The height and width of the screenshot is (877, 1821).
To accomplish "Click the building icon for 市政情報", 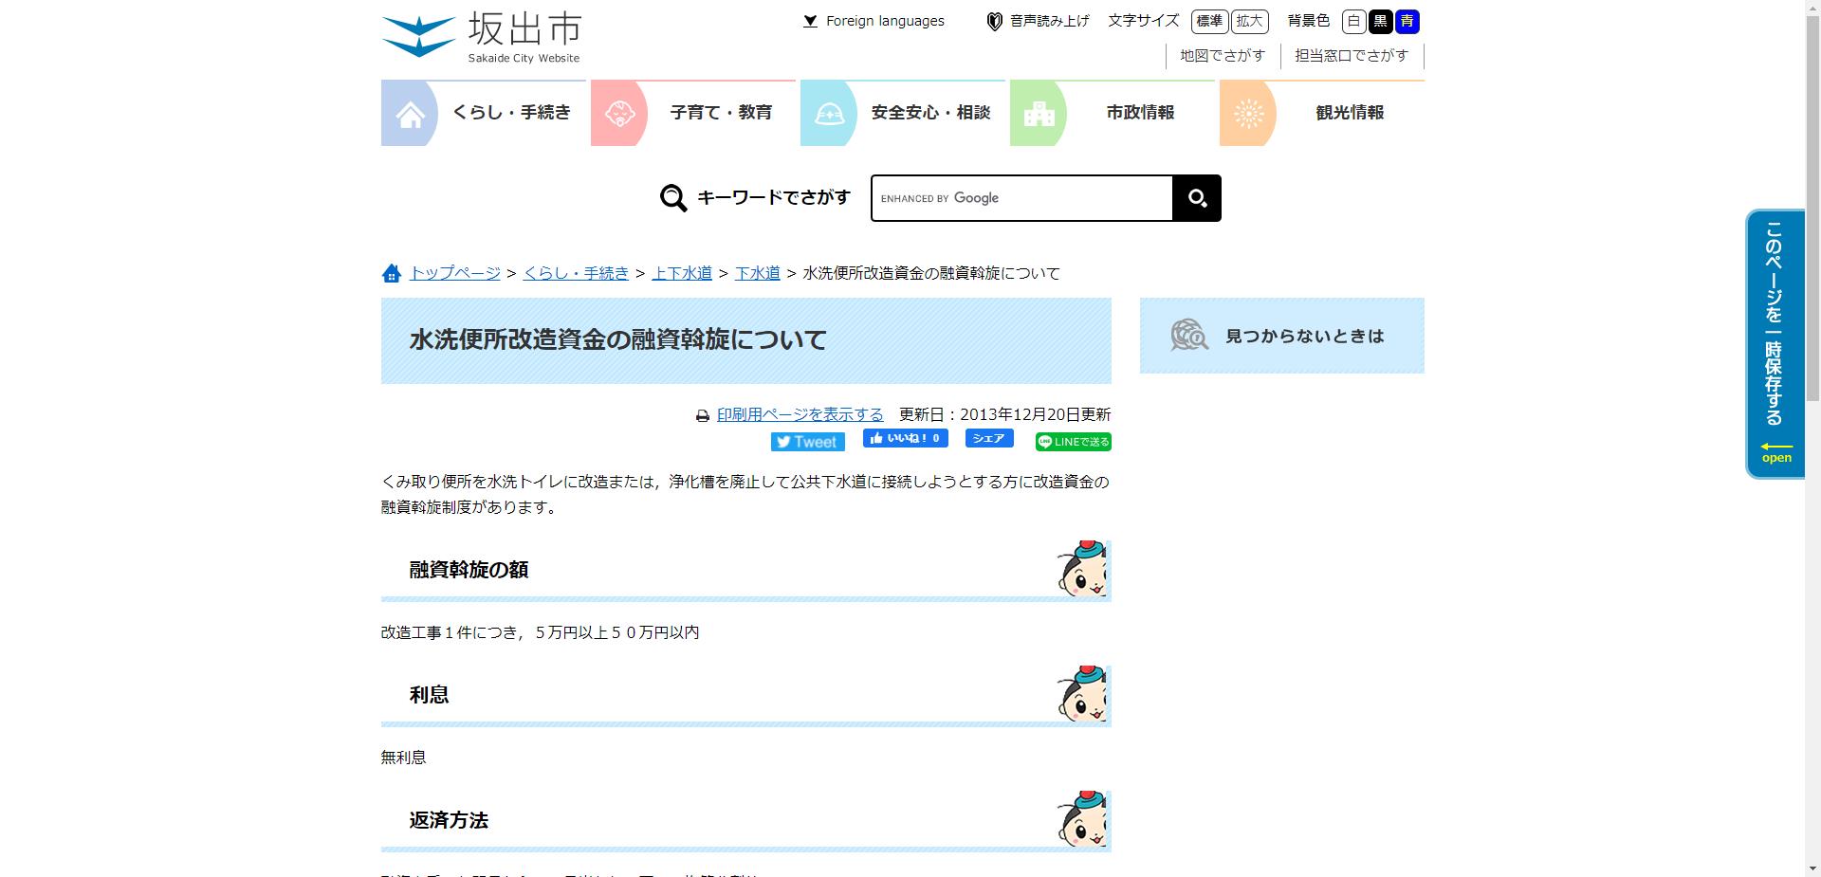I will coord(1039,112).
